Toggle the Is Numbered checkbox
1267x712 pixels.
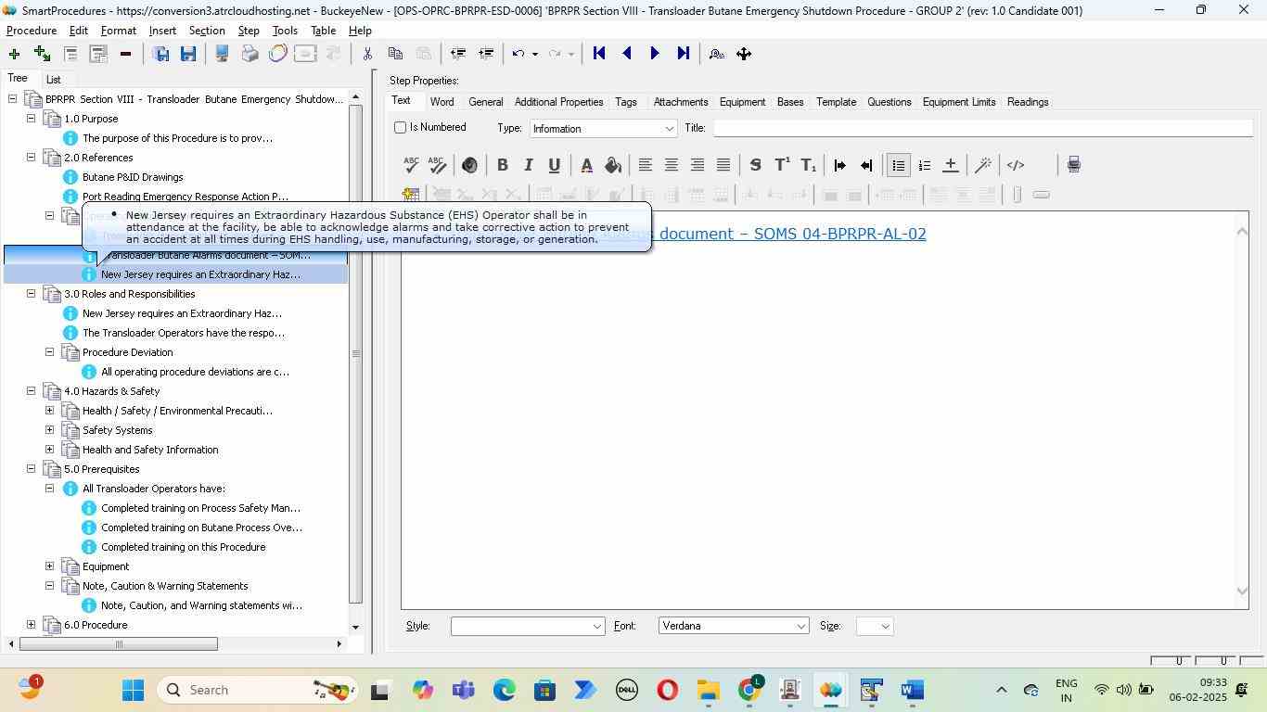(401, 127)
